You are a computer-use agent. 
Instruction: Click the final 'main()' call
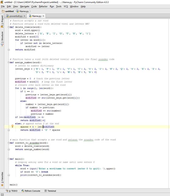(x=14, y=185)
